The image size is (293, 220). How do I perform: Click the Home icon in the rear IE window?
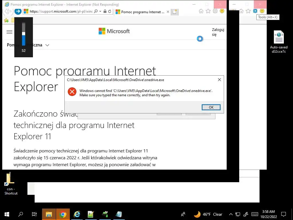241,11
